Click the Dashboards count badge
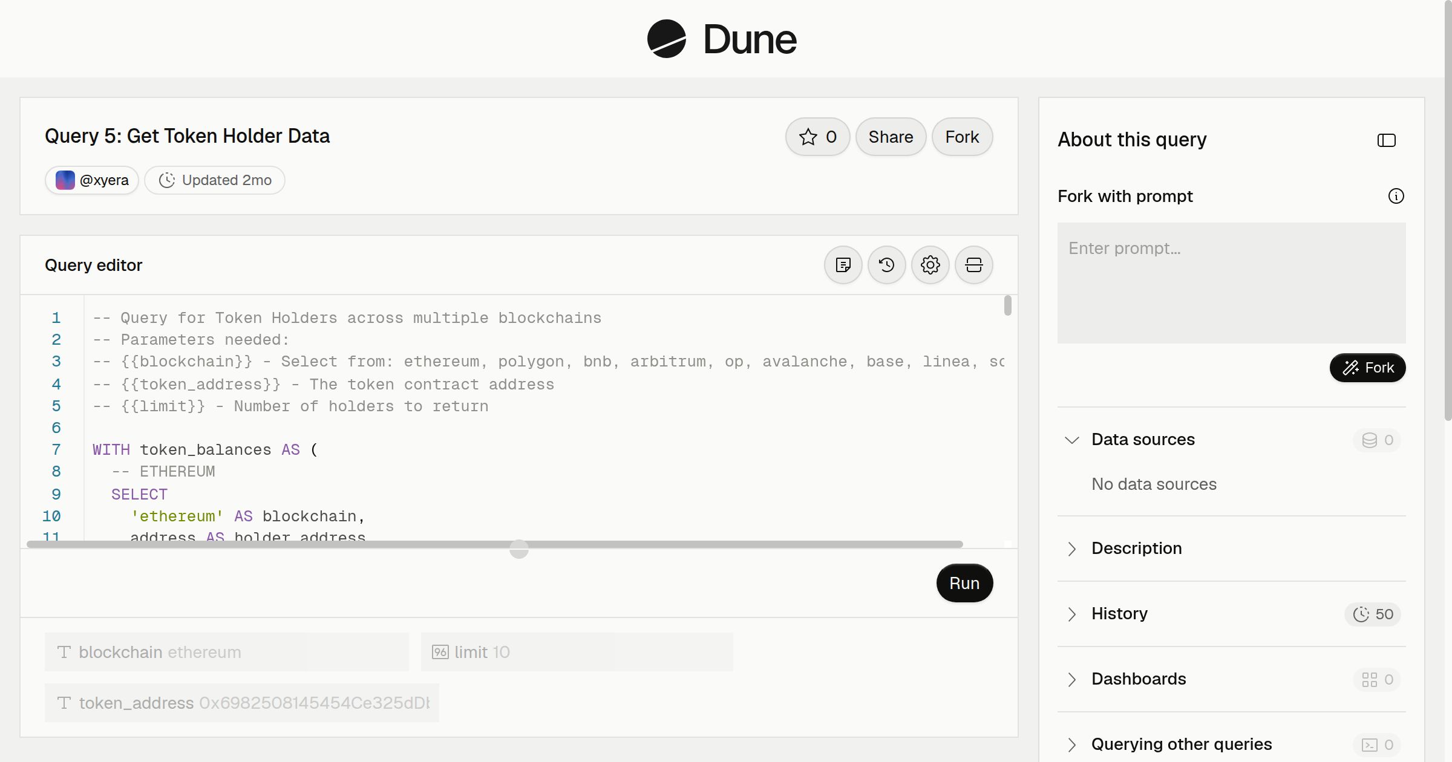Image resolution: width=1452 pixels, height=762 pixels. click(x=1377, y=679)
